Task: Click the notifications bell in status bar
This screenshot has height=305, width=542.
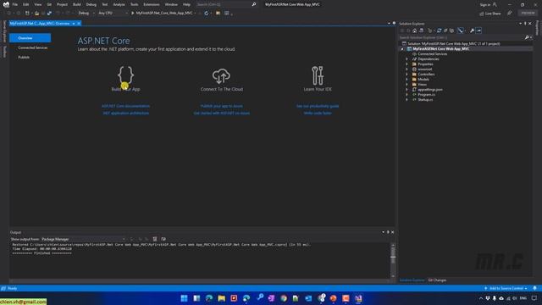Action: point(534,288)
